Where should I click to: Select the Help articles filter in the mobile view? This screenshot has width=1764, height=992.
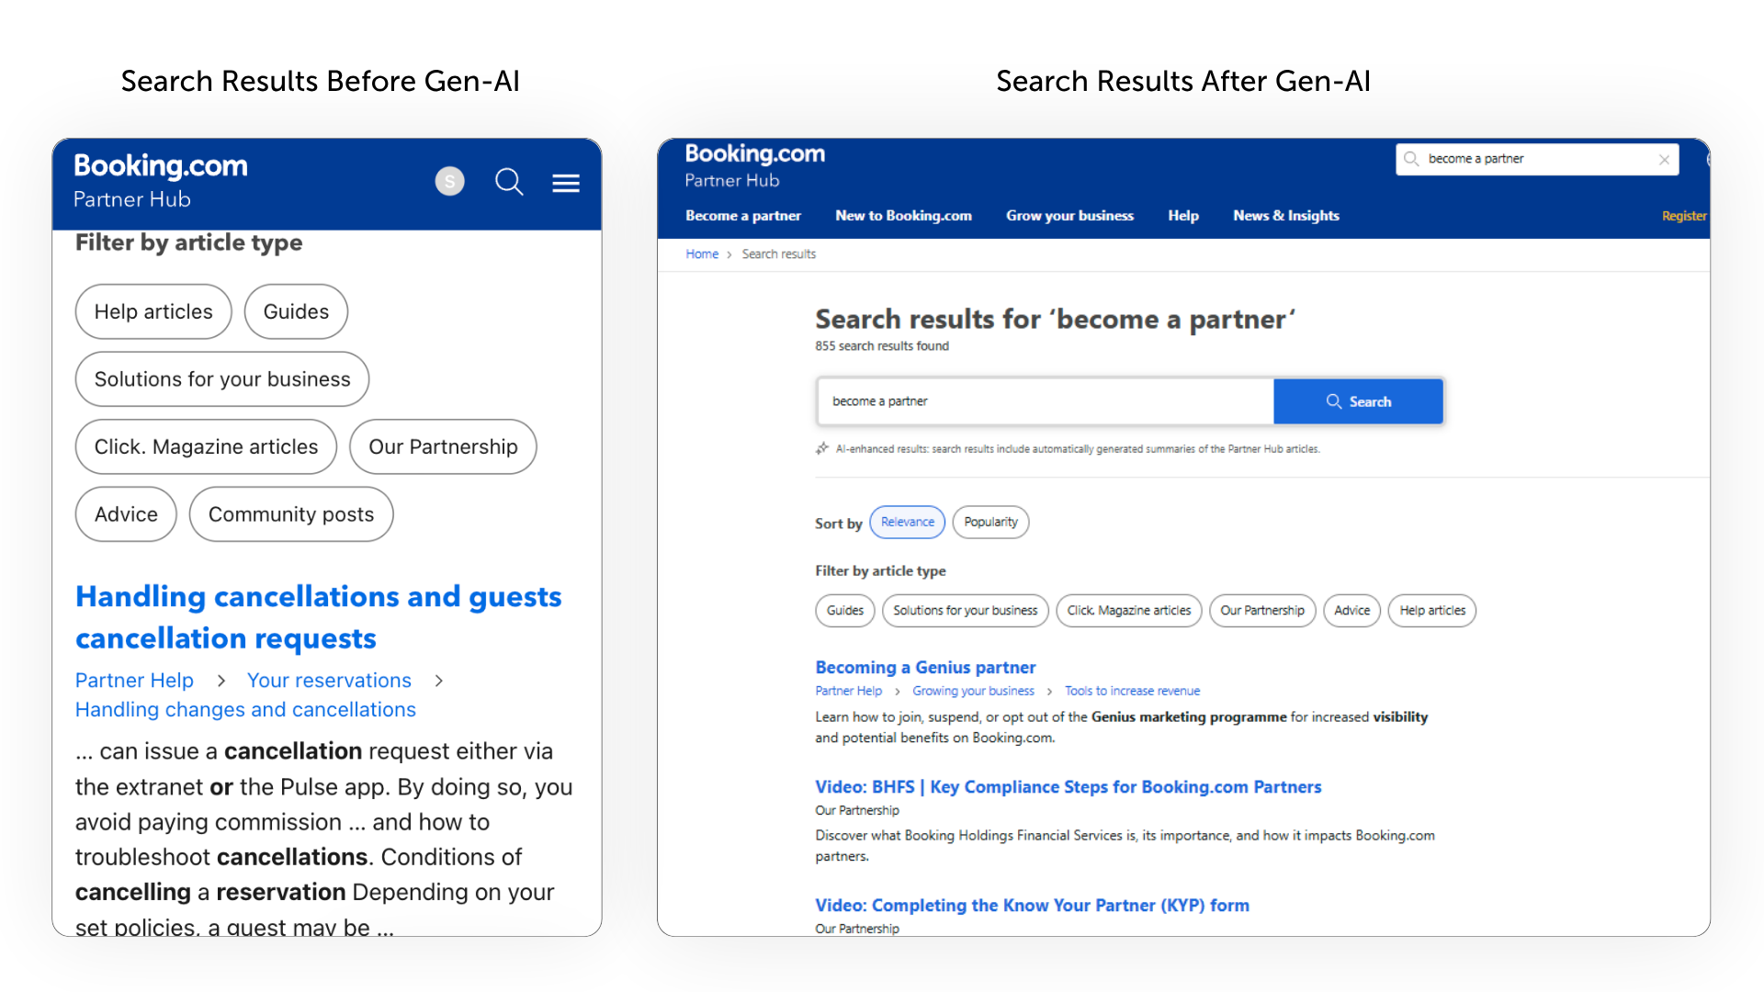coord(153,312)
